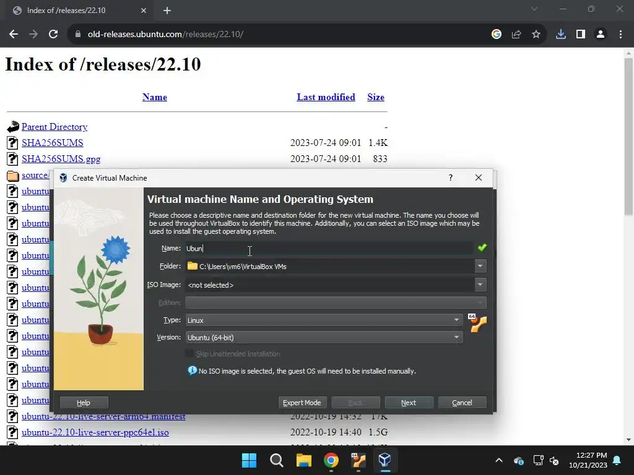Open ubuntu-22.10-live-server-ppc64el.iso link
634x475 pixels.
pos(95,432)
